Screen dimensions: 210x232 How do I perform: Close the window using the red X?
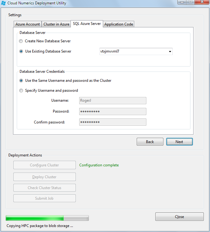point(202,2)
